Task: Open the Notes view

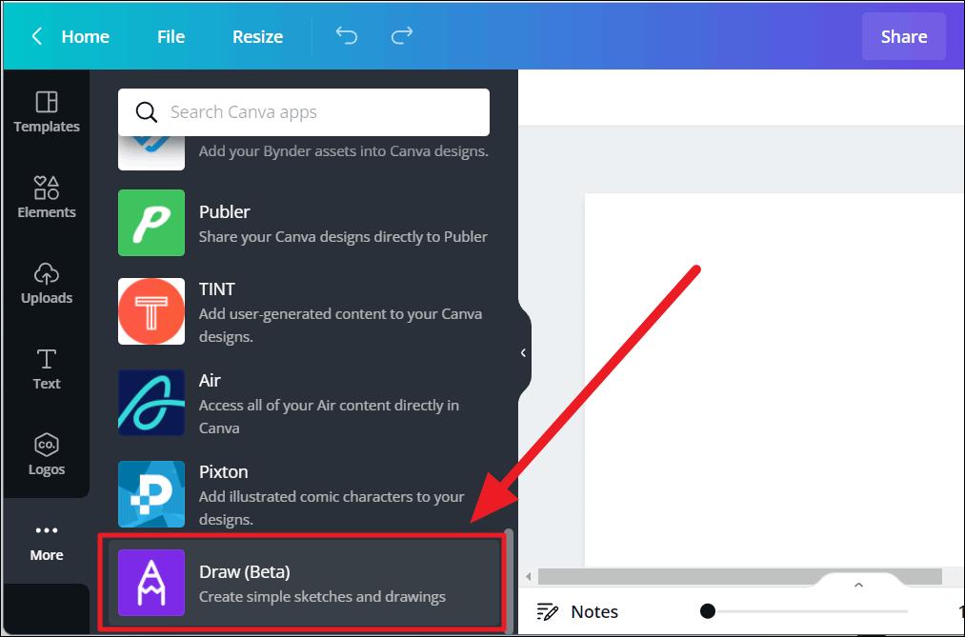Action: (x=577, y=611)
